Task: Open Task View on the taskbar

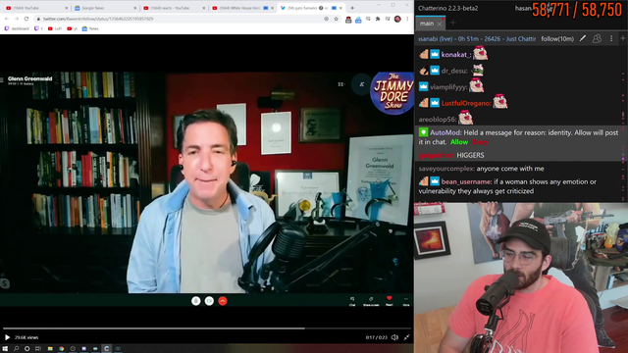Action: tap(38, 349)
